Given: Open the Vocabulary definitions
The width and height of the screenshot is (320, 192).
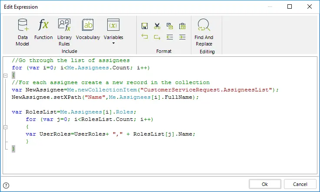Looking at the screenshot, I should (x=88, y=29).
